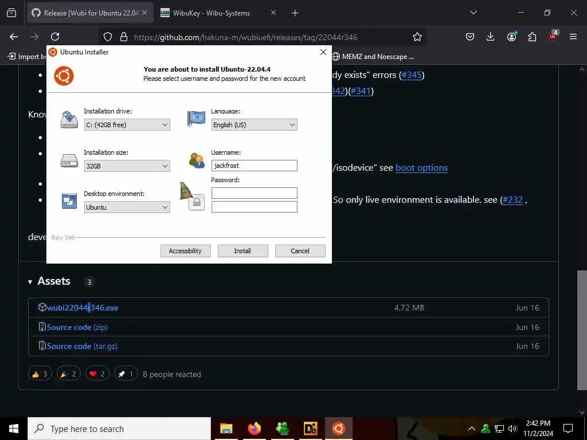Click the password padlock icon
The width and height of the screenshot is (587, 440).
197,202
